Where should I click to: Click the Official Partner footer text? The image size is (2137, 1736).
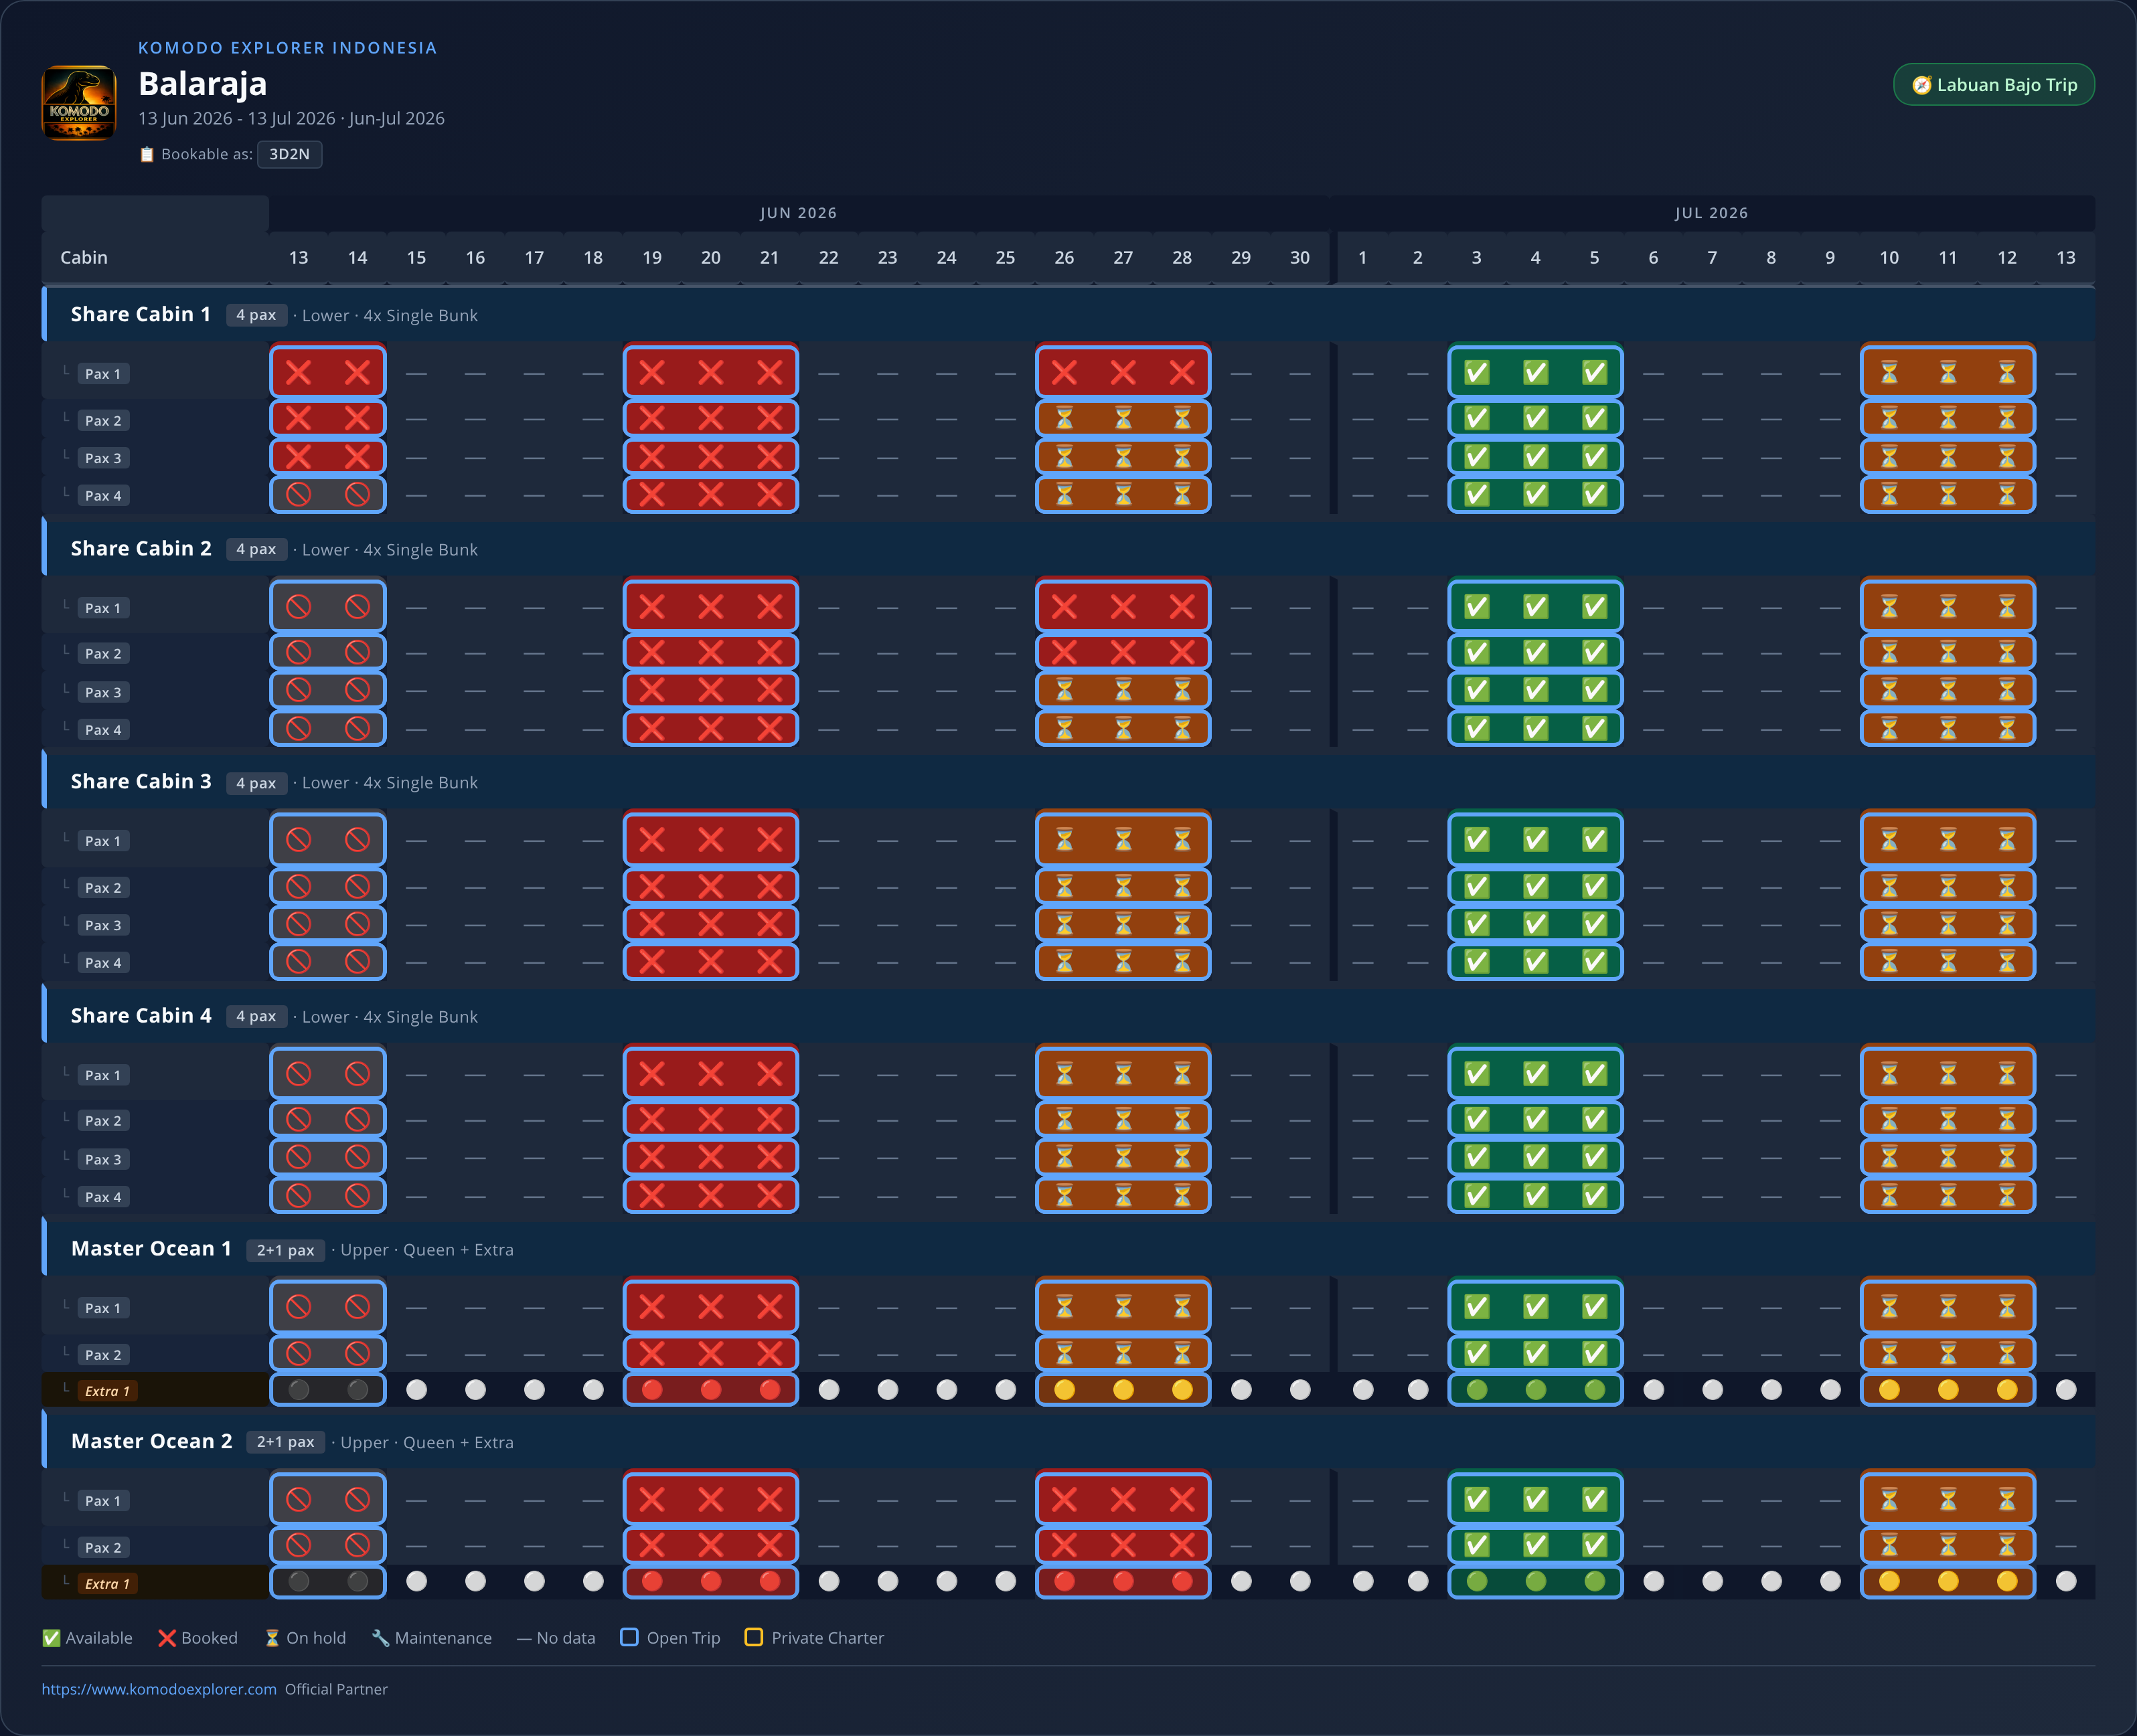tap(336, 1689)
